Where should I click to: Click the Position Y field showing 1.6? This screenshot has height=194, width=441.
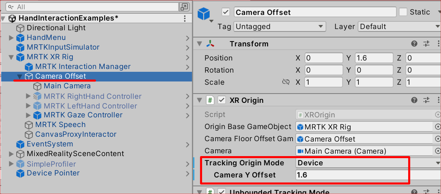coord(374,58)
